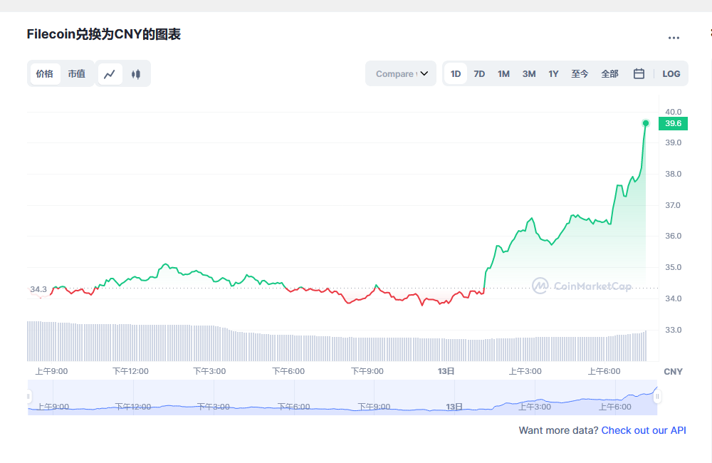The image size is (712, 463).
Task: Expand the Compare dropdown
Action: [x=401, y=73]
